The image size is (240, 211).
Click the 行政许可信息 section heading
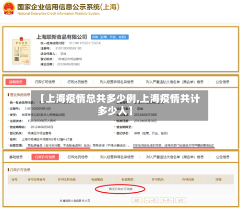[x=20, y=170]
